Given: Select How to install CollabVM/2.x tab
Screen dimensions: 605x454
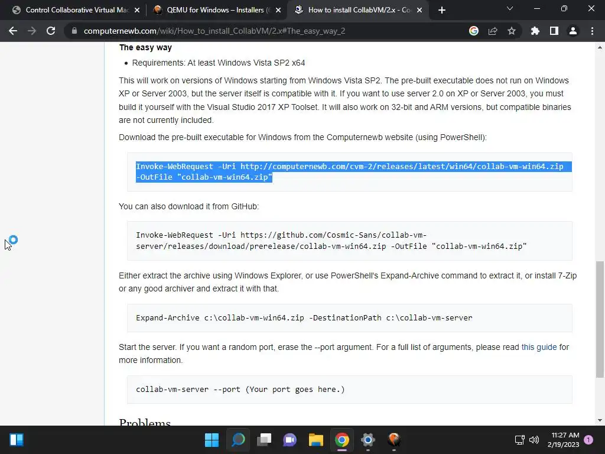Looking at the screenshot, I should coord(357,10).
